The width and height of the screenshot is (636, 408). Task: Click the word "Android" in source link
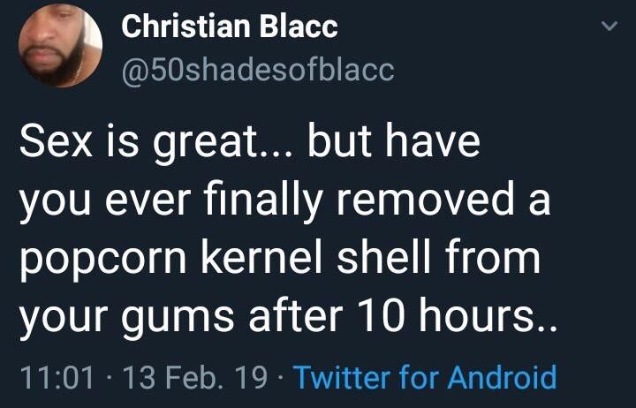(x=502, y=377)
